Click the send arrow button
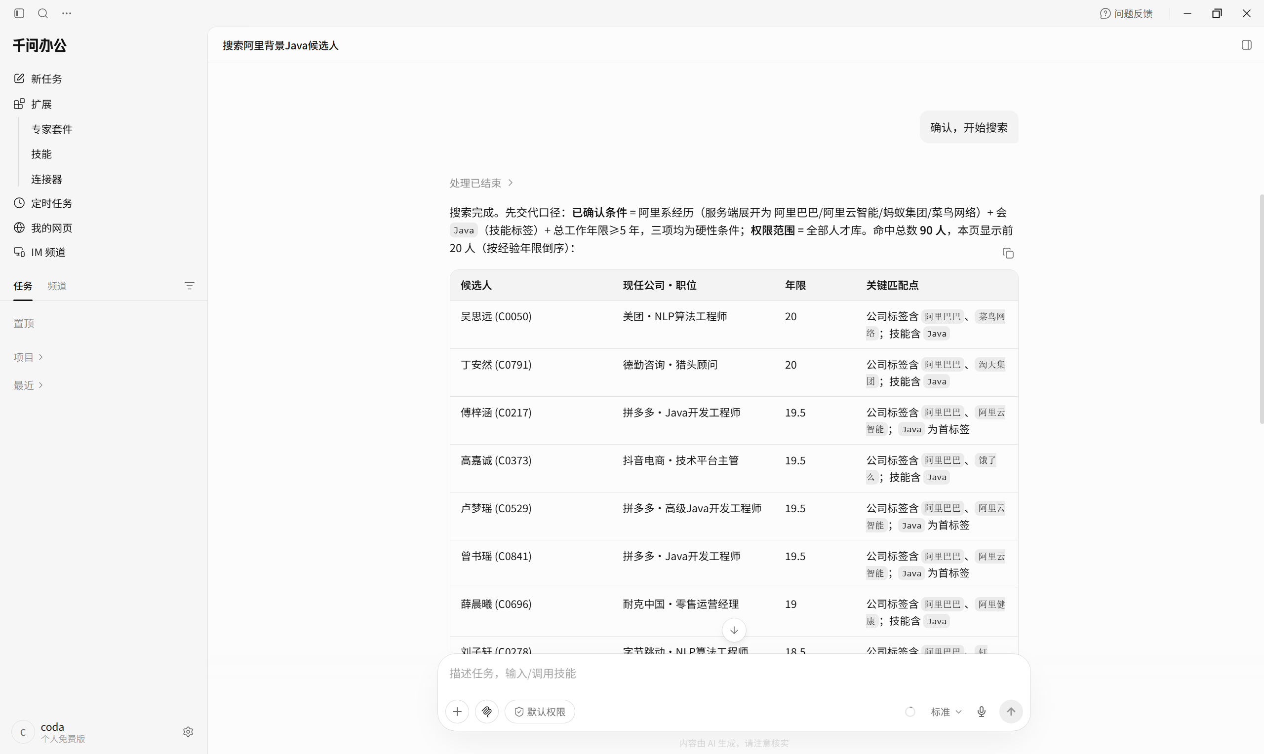Image resolution: width=1264 pixels, height=754 pixels. coord(1011,712)
